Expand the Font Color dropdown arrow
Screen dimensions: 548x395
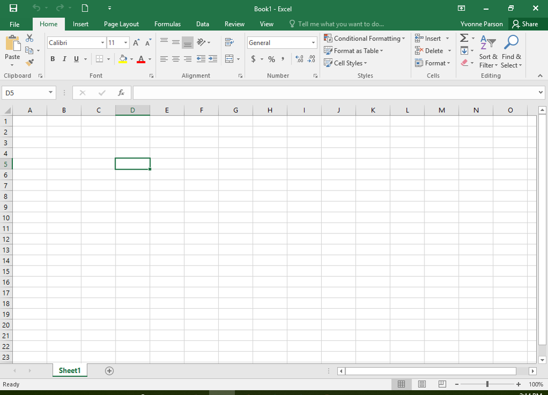point(150,59)
